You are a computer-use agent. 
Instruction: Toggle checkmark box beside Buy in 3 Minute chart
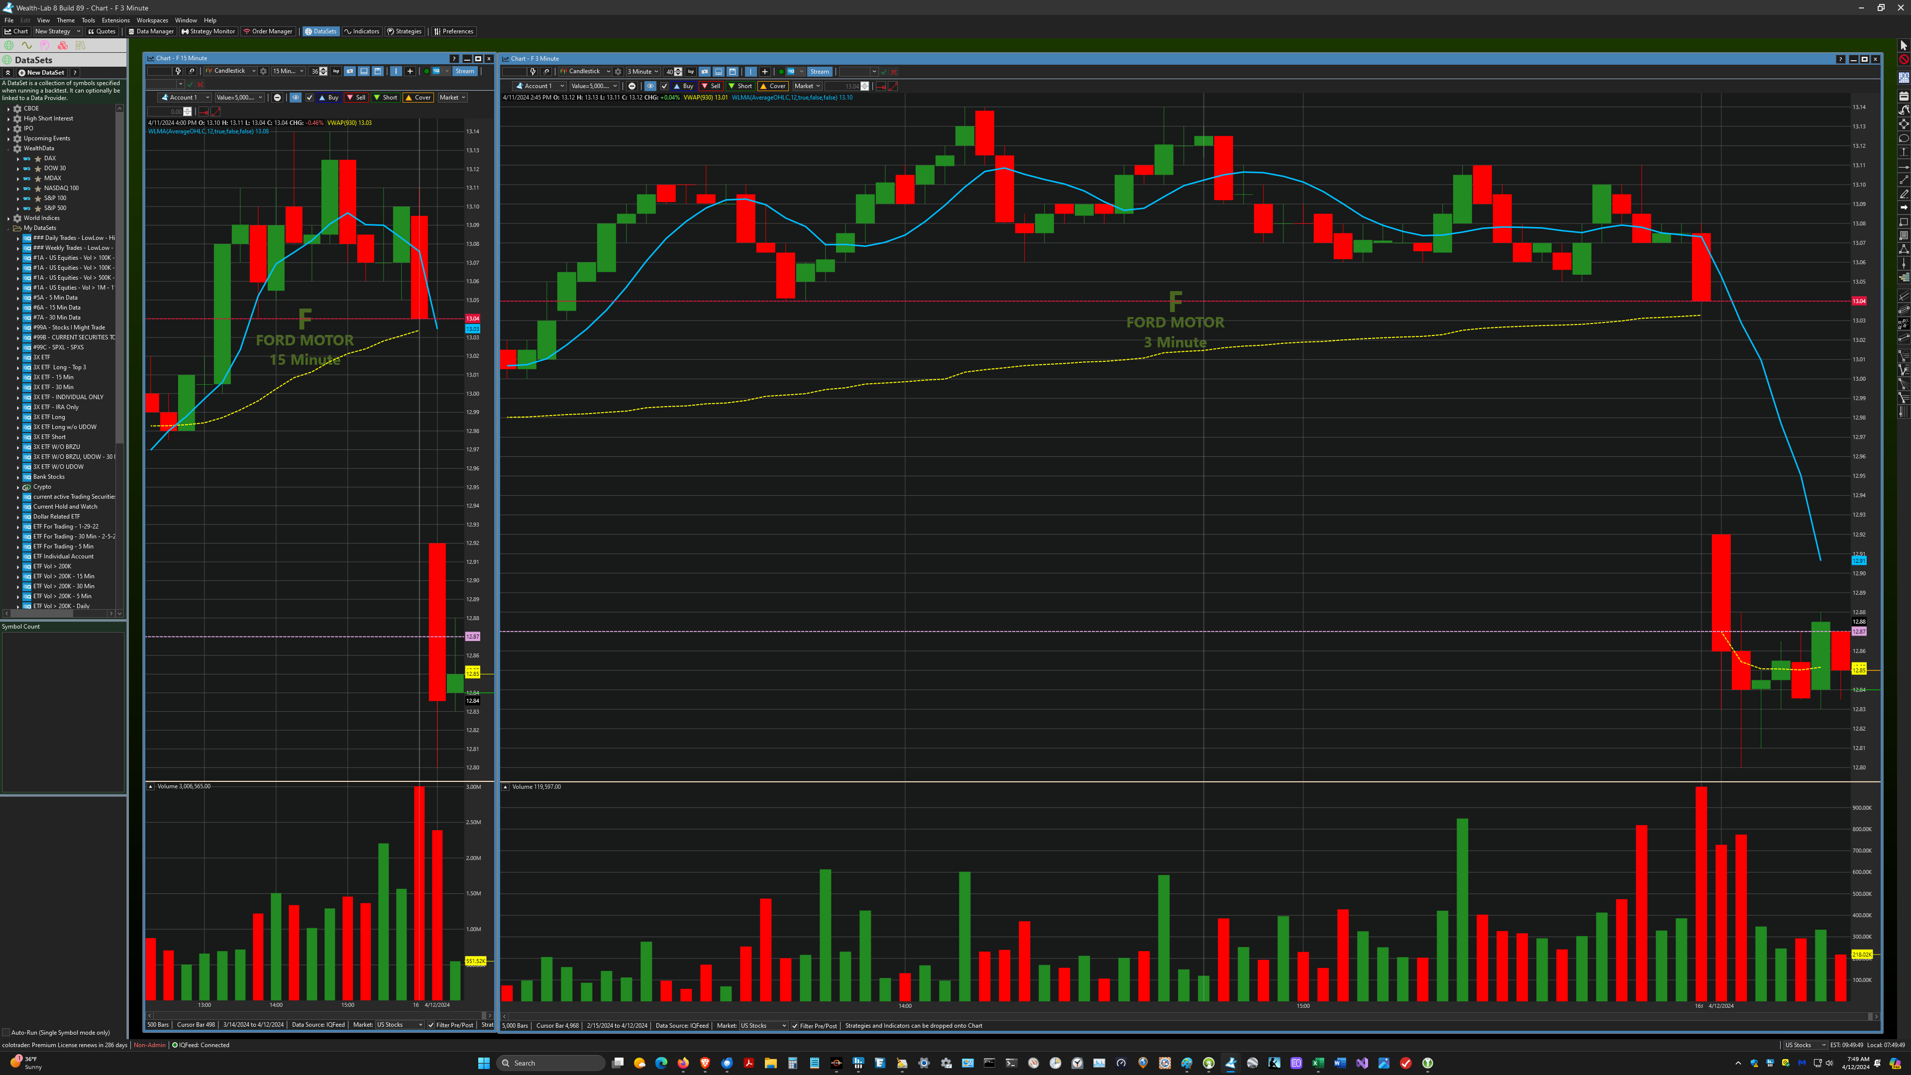point(665,86)
